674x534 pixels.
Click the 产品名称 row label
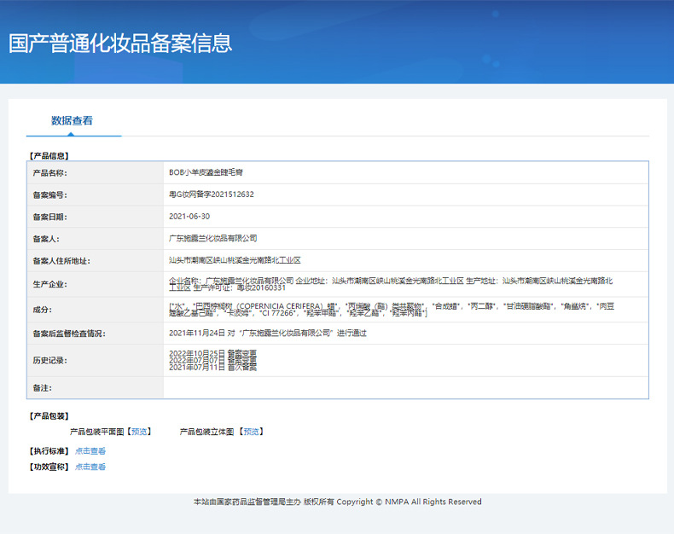pos(49,173)
